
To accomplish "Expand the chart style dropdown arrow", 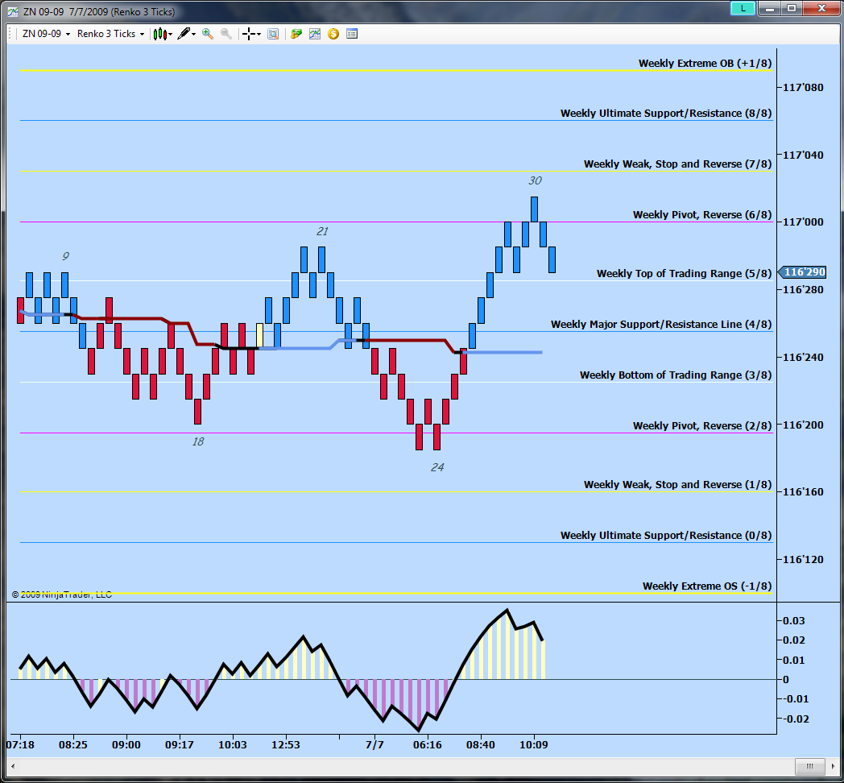I will click(x=171, y=35).
